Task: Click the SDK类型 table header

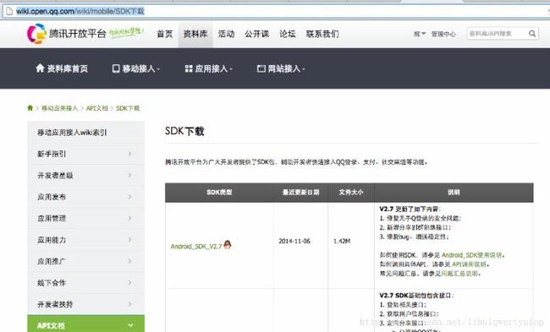Action: pyautogui.click(x=219, y=193)
